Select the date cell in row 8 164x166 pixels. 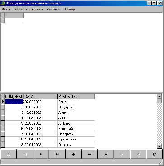coord(41,139)
